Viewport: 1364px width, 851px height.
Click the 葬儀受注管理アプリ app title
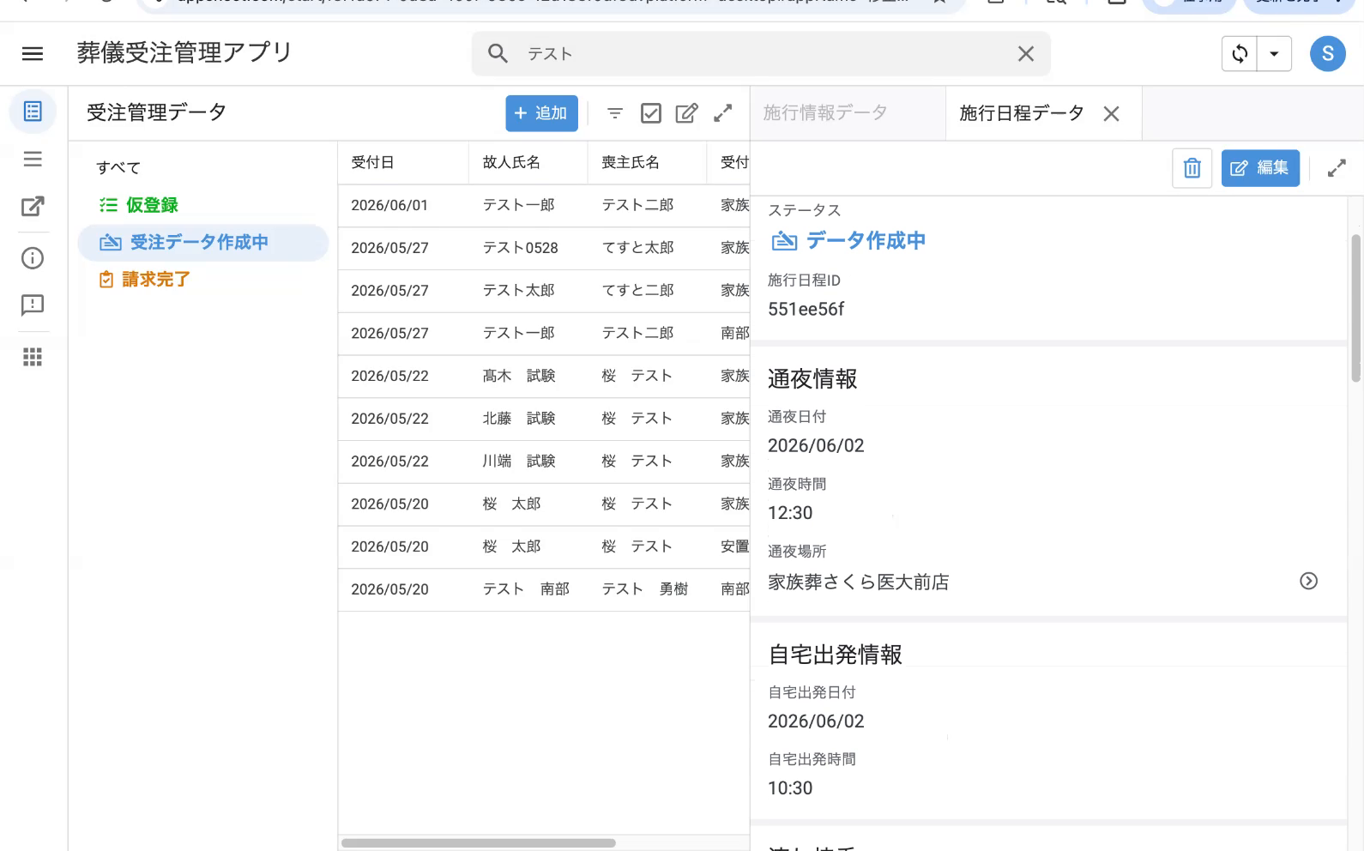coord(184,53)
